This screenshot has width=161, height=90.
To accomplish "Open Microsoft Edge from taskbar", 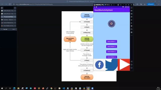I will pos(14,88).
